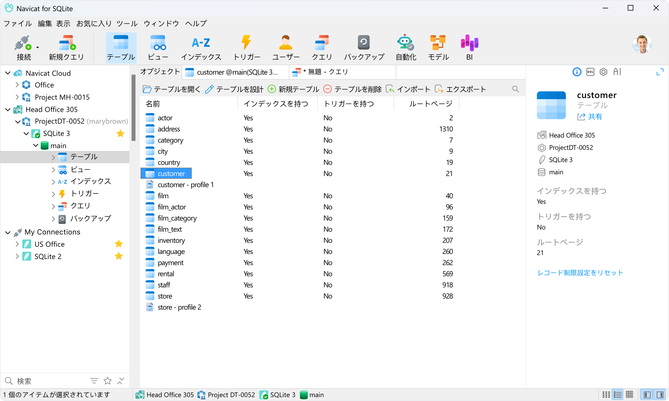Select the テーブル toolbar button
Image resolution: width=669 pixels, height=401 pixels.
(121, 48)
